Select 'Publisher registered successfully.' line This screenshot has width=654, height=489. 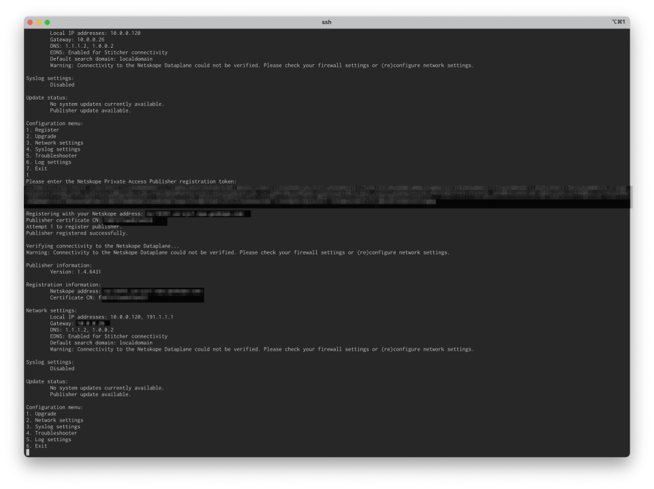[x=77, y=233]
